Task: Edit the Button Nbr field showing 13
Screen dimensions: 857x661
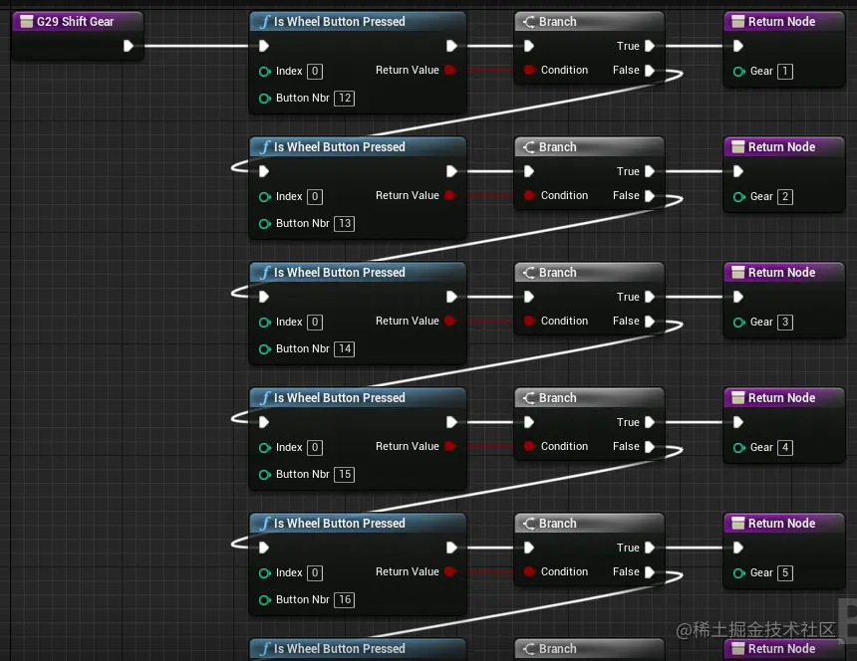Action: pyautogui.click(x=345, y=224)
